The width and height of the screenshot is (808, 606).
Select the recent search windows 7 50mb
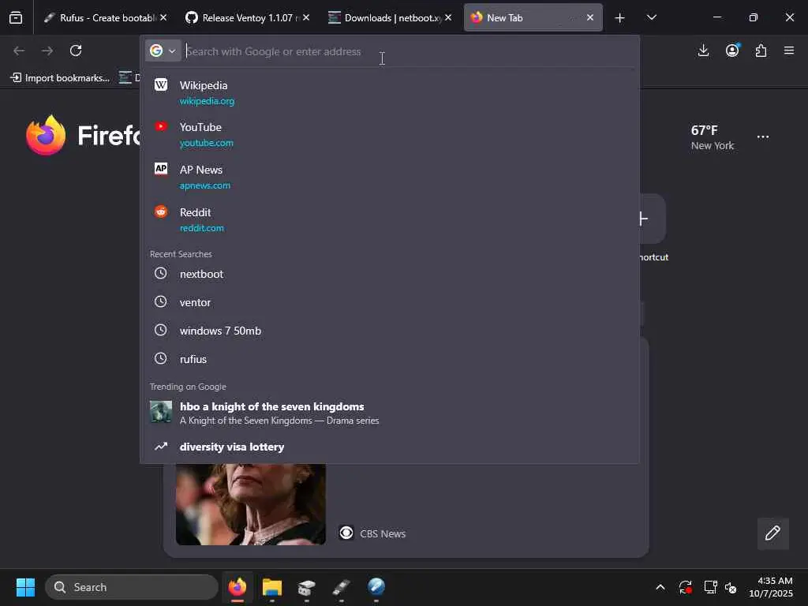(390, 331)
